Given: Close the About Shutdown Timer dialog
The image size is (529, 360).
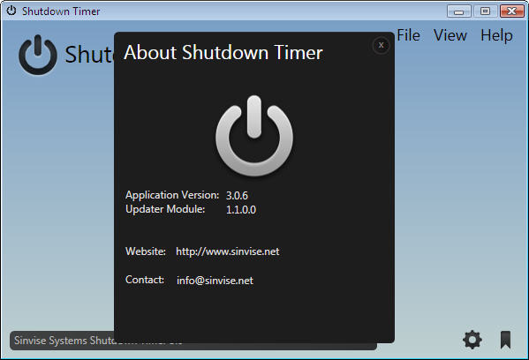Looking at the screenshot, I should (381, 46).
